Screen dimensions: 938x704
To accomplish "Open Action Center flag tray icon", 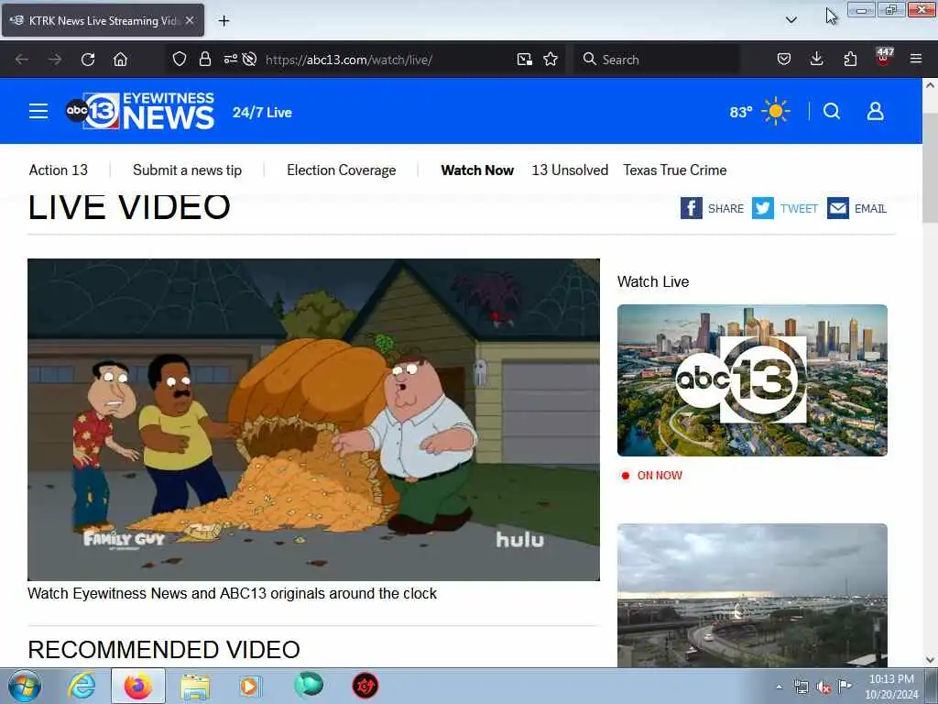I will click(845, 687).
